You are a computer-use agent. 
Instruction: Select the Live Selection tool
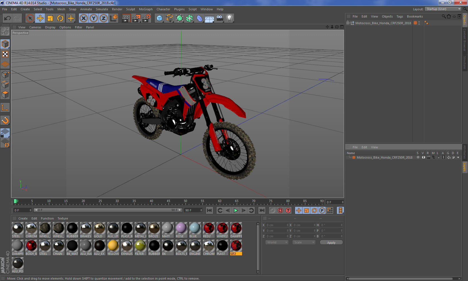click(x=30, y=18)
